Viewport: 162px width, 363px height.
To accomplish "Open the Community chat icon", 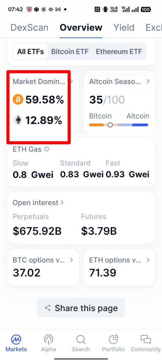I will 146,340.
